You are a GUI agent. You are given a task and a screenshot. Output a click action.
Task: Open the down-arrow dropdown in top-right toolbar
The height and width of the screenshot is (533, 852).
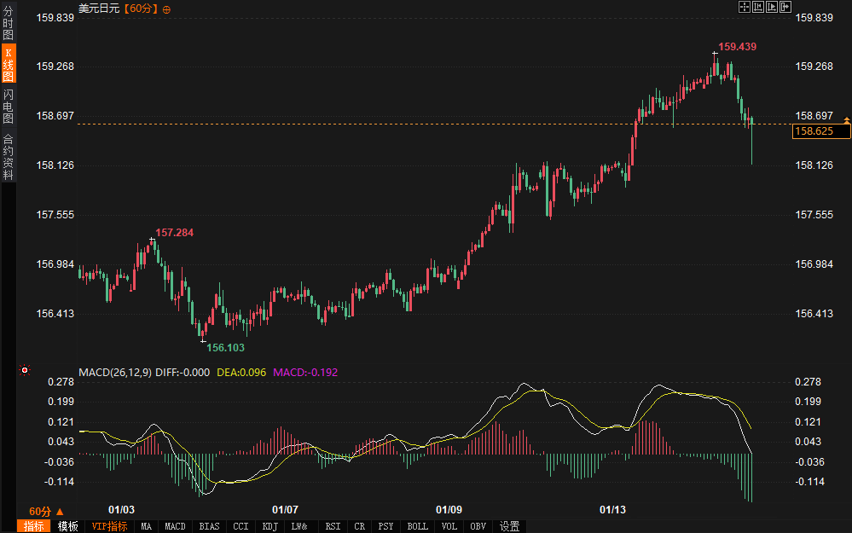point(785,8)
